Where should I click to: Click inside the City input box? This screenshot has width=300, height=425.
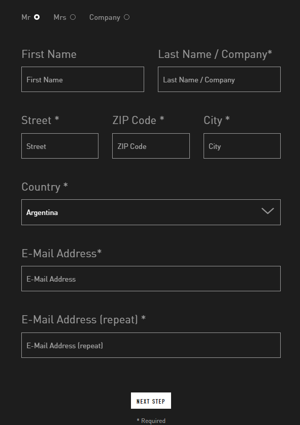(242, 146)
